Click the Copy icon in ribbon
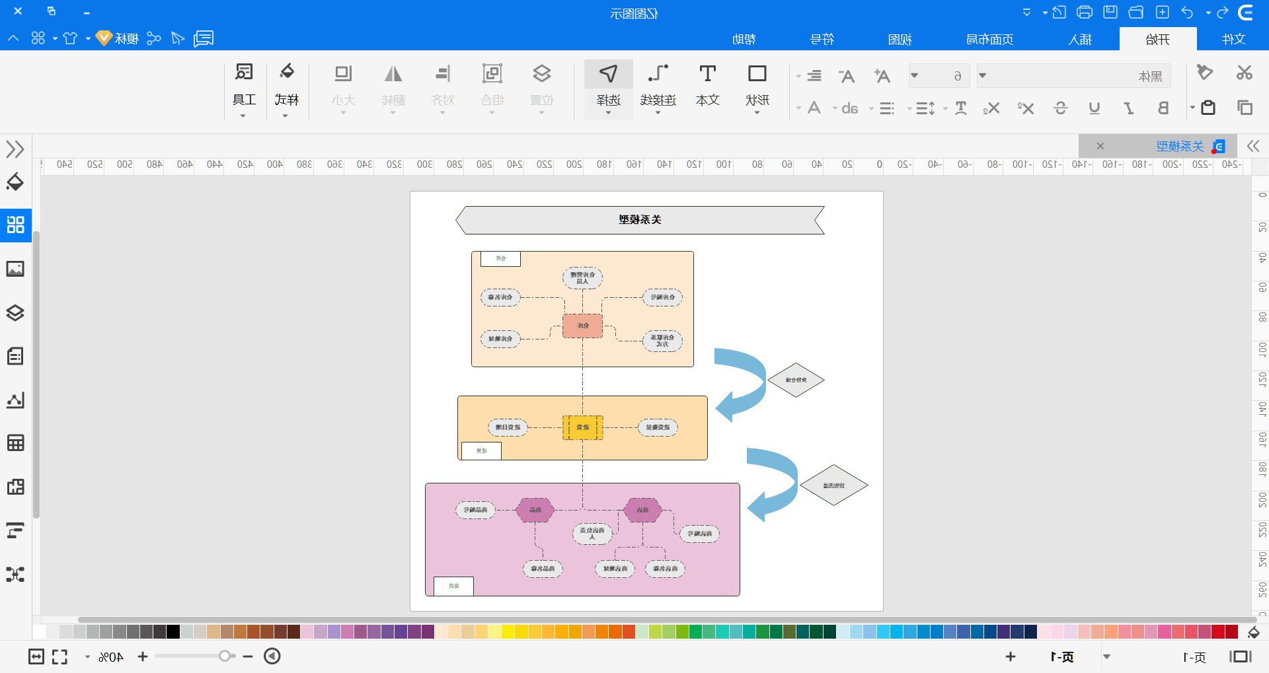Viewport: 1269px width, 673px height. pos(1245,108)
